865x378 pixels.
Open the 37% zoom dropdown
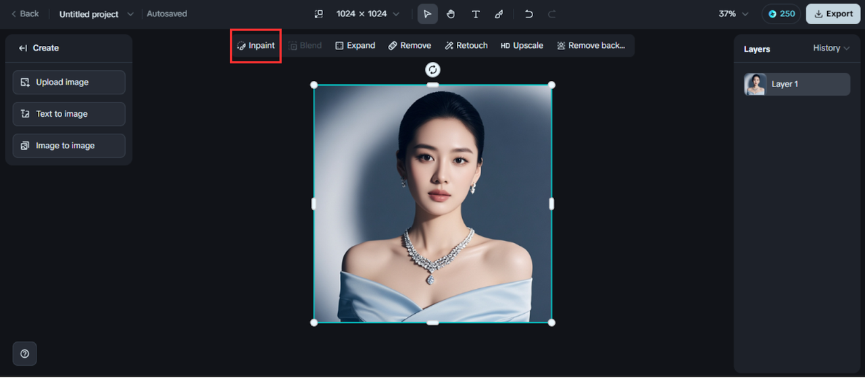(x=733, y=14)
